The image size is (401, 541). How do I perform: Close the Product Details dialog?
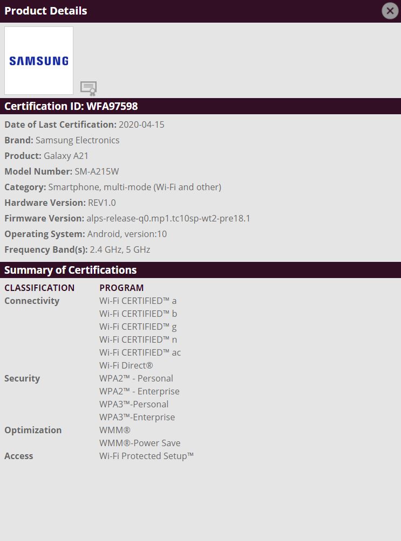[x=390, y=11]
